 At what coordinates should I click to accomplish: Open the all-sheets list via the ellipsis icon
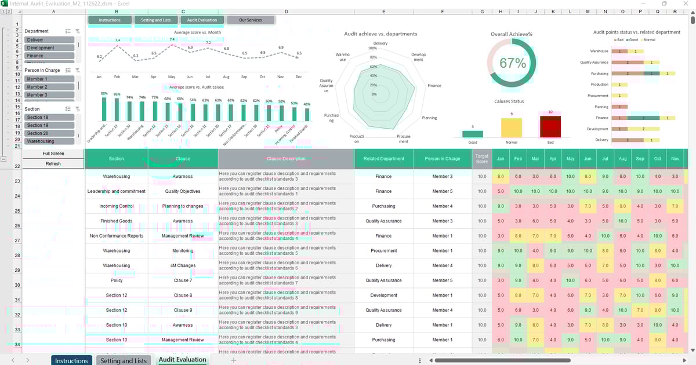tap(419, 359)
